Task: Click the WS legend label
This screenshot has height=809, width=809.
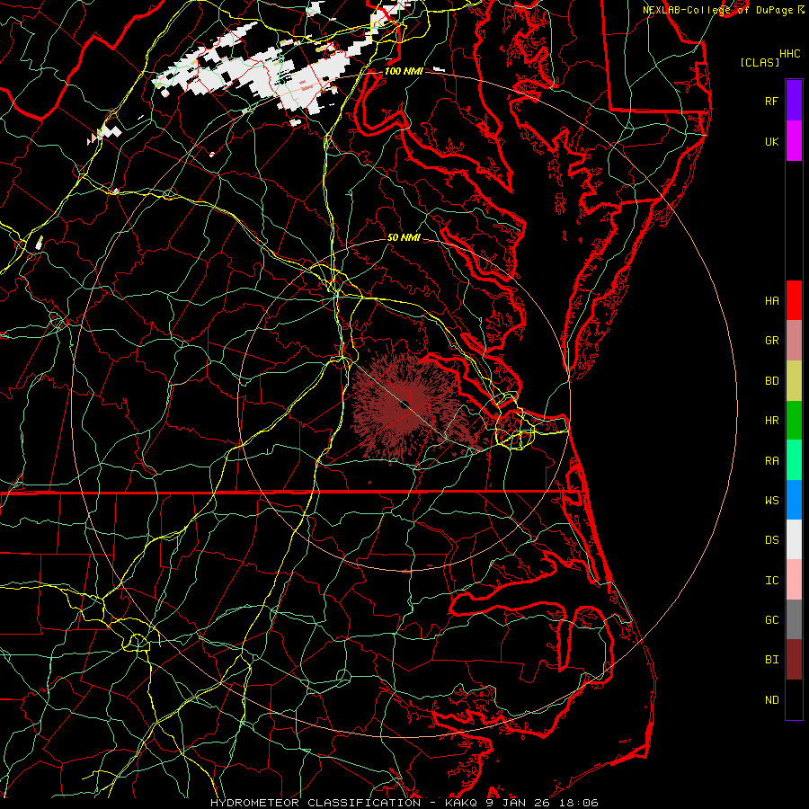Action: tap(771, 500)
